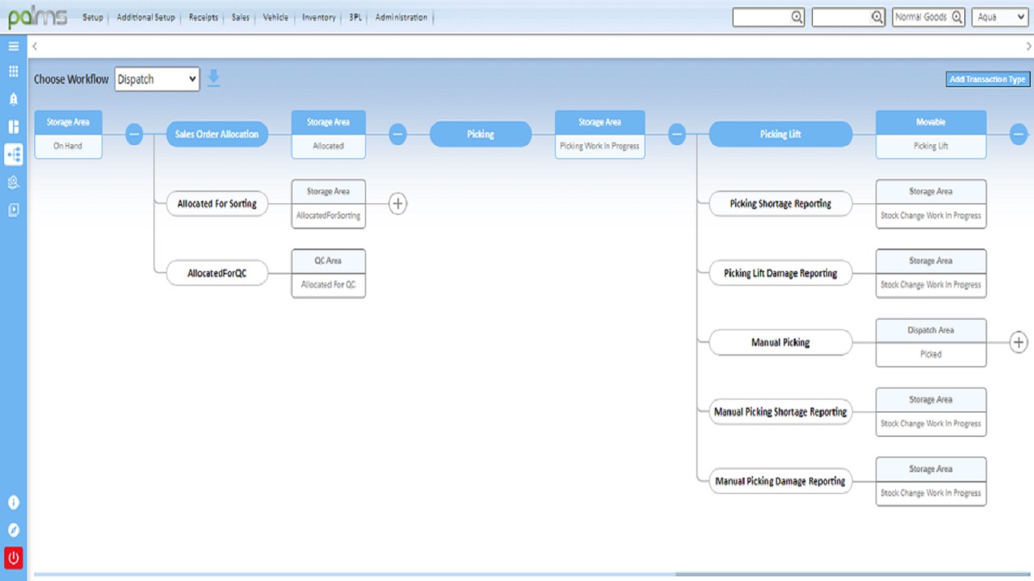Viewport: 1034px width, 581px height.
Task: Open the location search icon in sidebar
Action: 13,182
